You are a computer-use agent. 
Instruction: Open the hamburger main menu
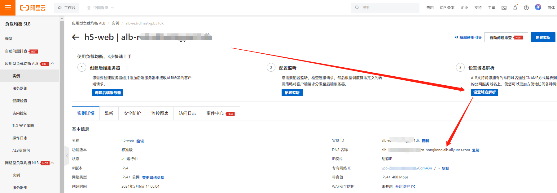(x=8, y=8)
